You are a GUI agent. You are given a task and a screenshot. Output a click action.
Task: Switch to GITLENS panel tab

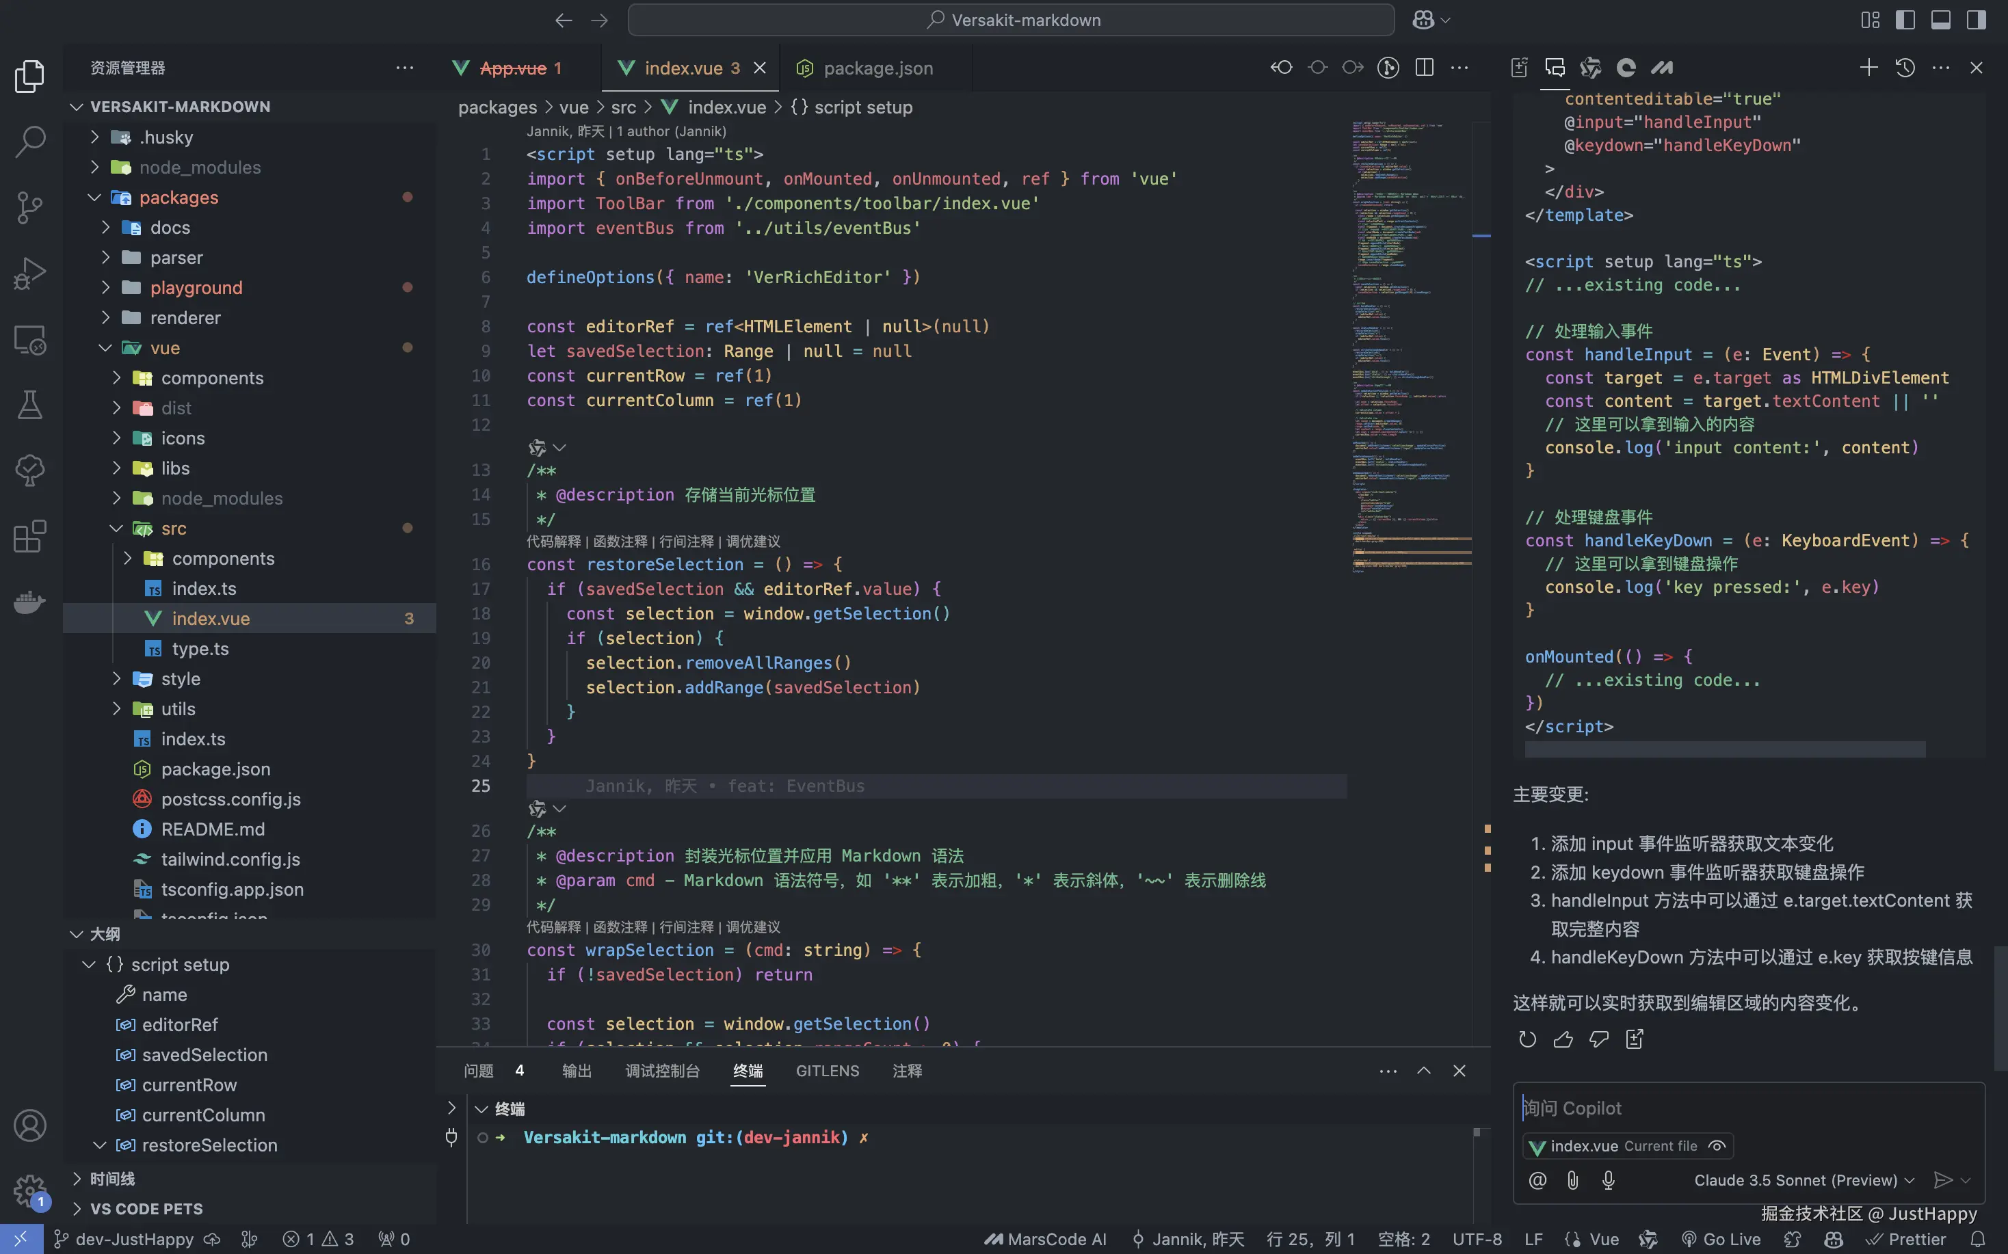827,1071
